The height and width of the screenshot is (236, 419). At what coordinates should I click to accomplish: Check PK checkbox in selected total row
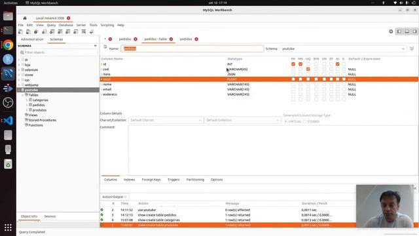293,79
